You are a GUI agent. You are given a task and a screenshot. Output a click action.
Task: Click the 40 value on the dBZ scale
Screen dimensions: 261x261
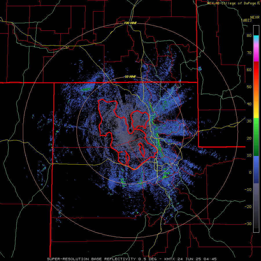point(249,104)
